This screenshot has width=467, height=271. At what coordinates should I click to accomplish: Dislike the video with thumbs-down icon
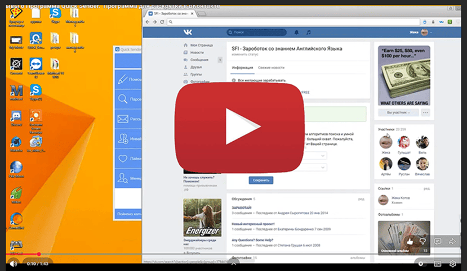pos(422,241)
